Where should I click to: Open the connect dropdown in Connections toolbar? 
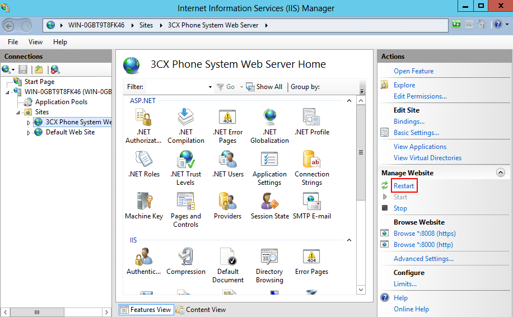(13, 69)
